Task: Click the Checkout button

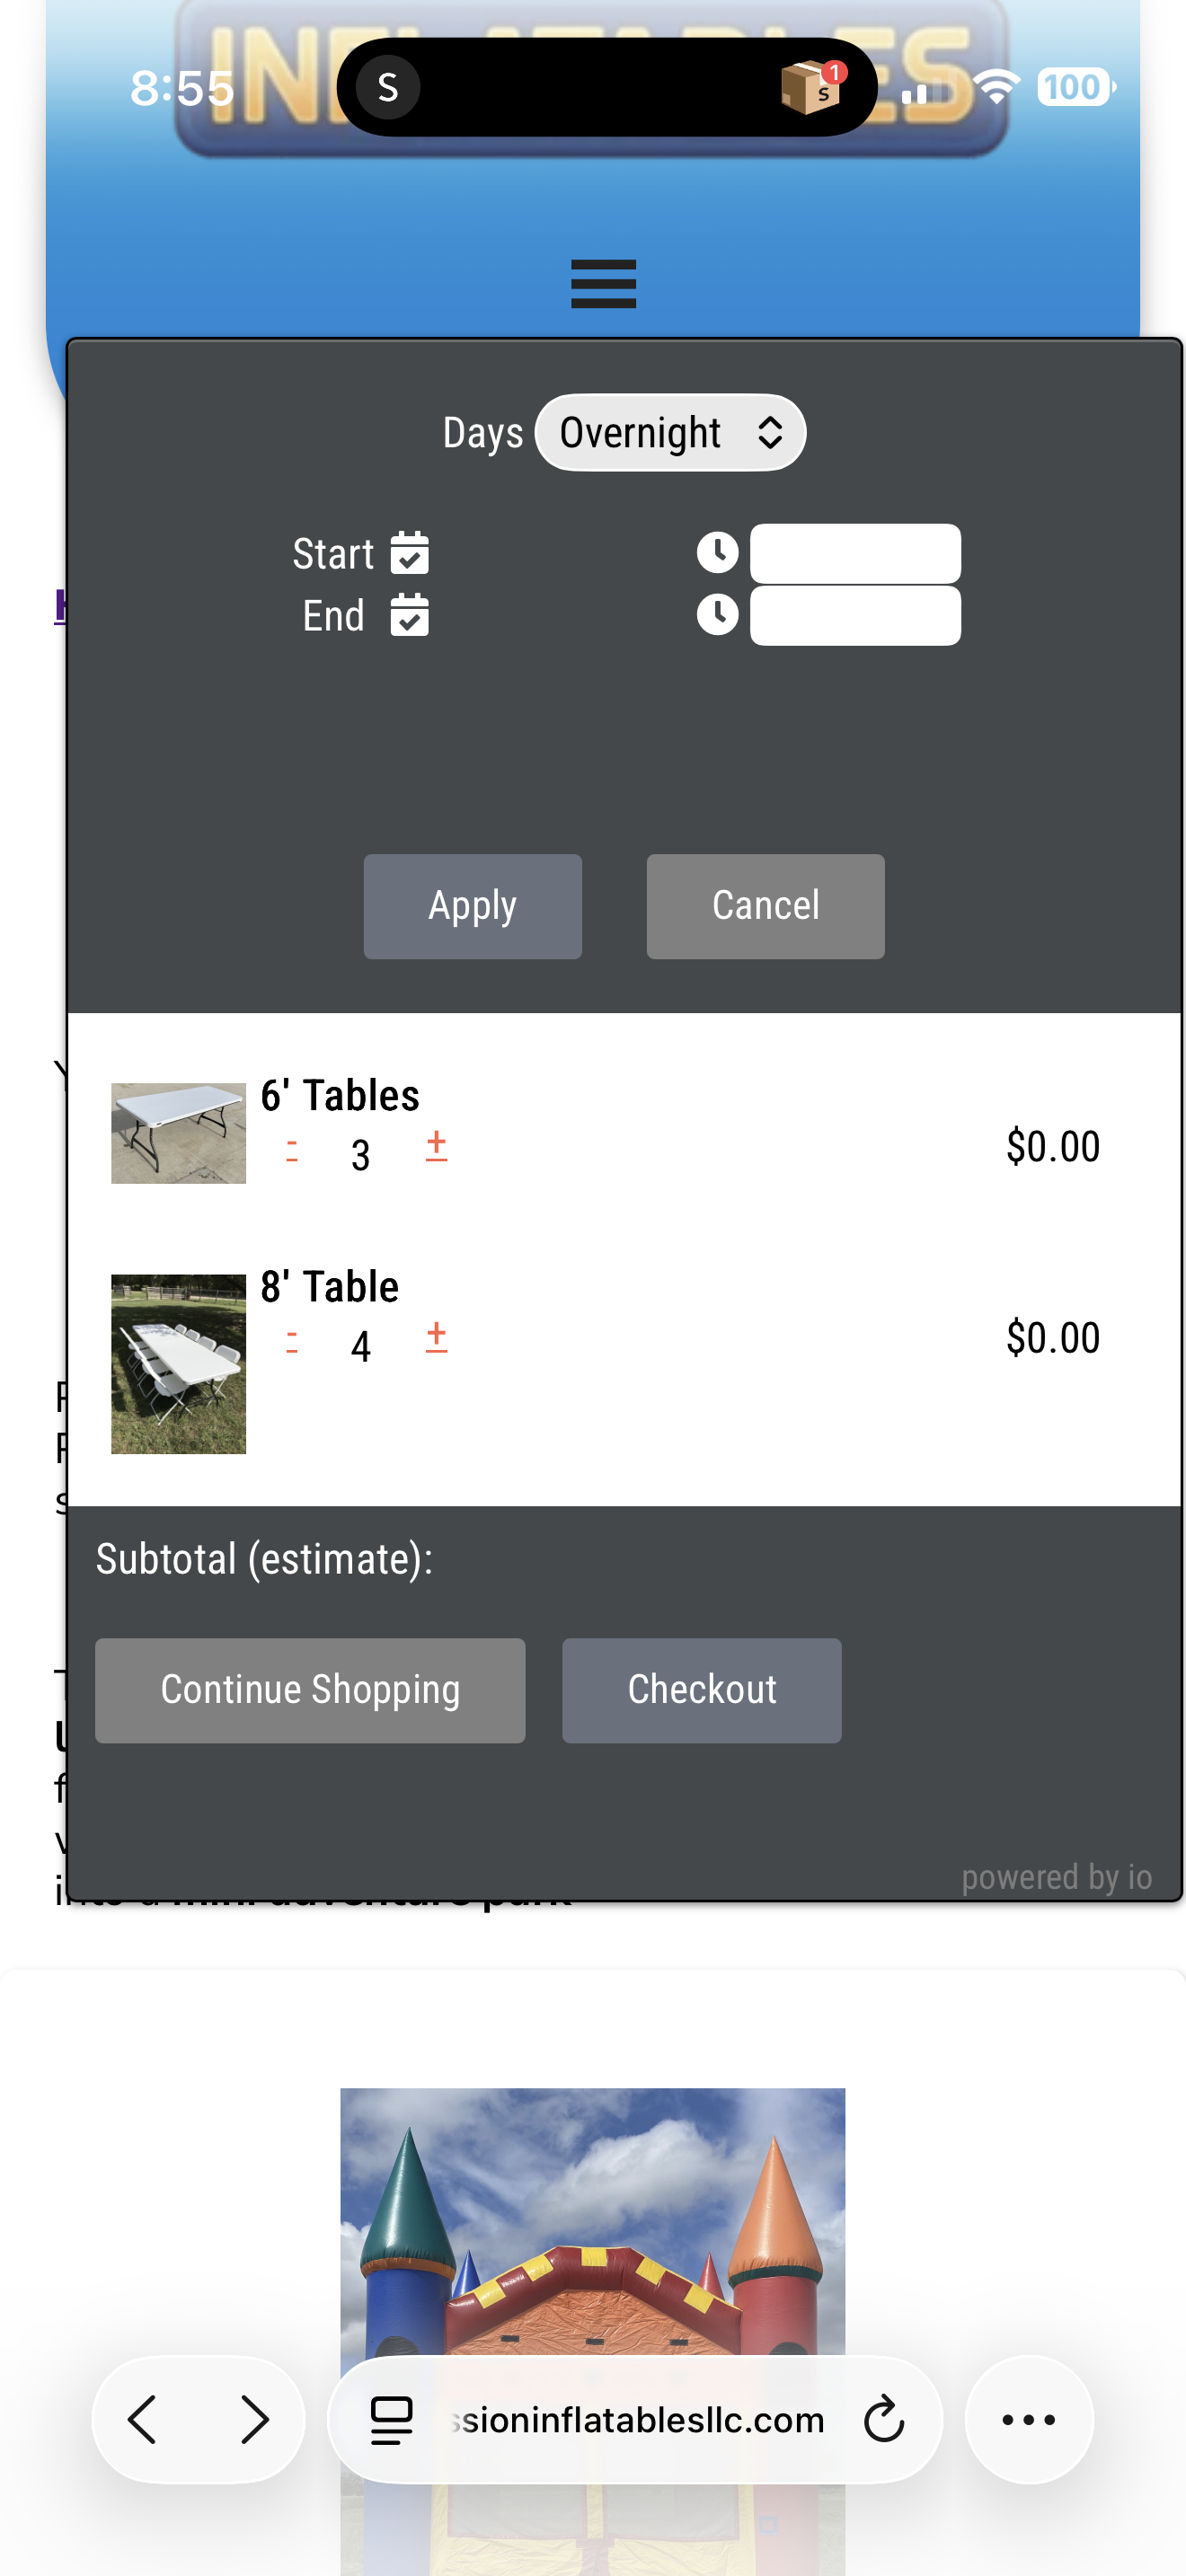Action: 701,1690
